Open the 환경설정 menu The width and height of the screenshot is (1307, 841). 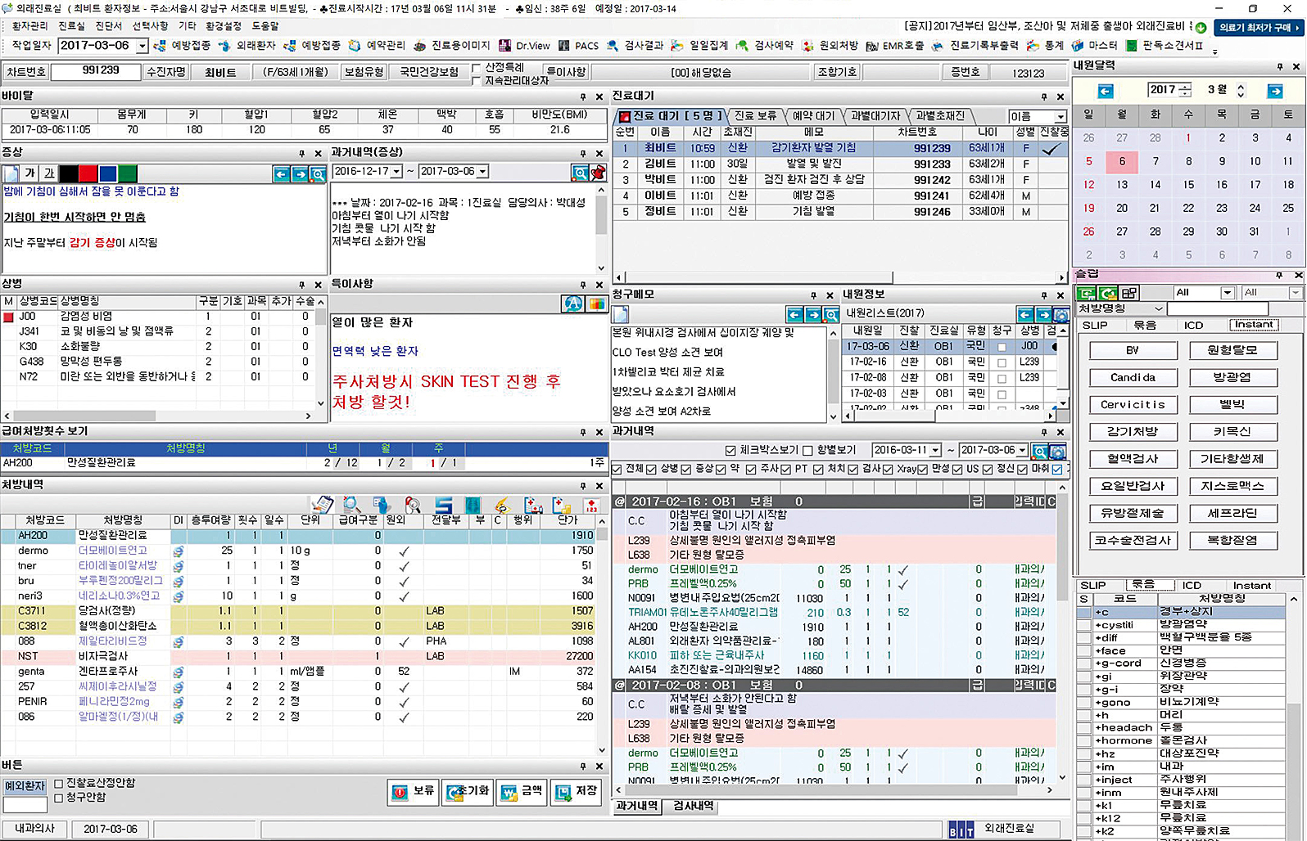click(224, 26)
